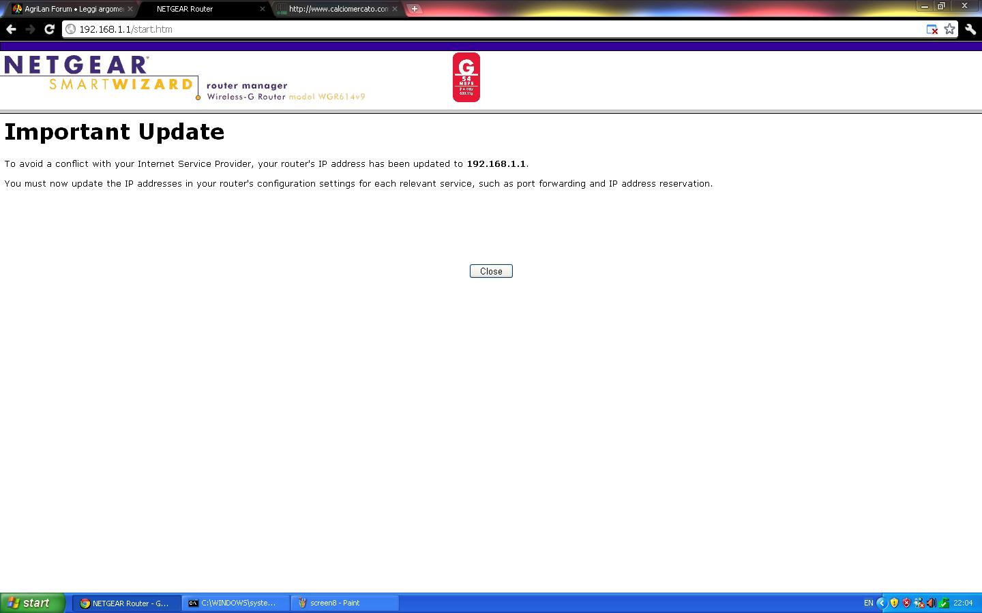Expand hidden tray icons with the blue arrow

[882, 603]
